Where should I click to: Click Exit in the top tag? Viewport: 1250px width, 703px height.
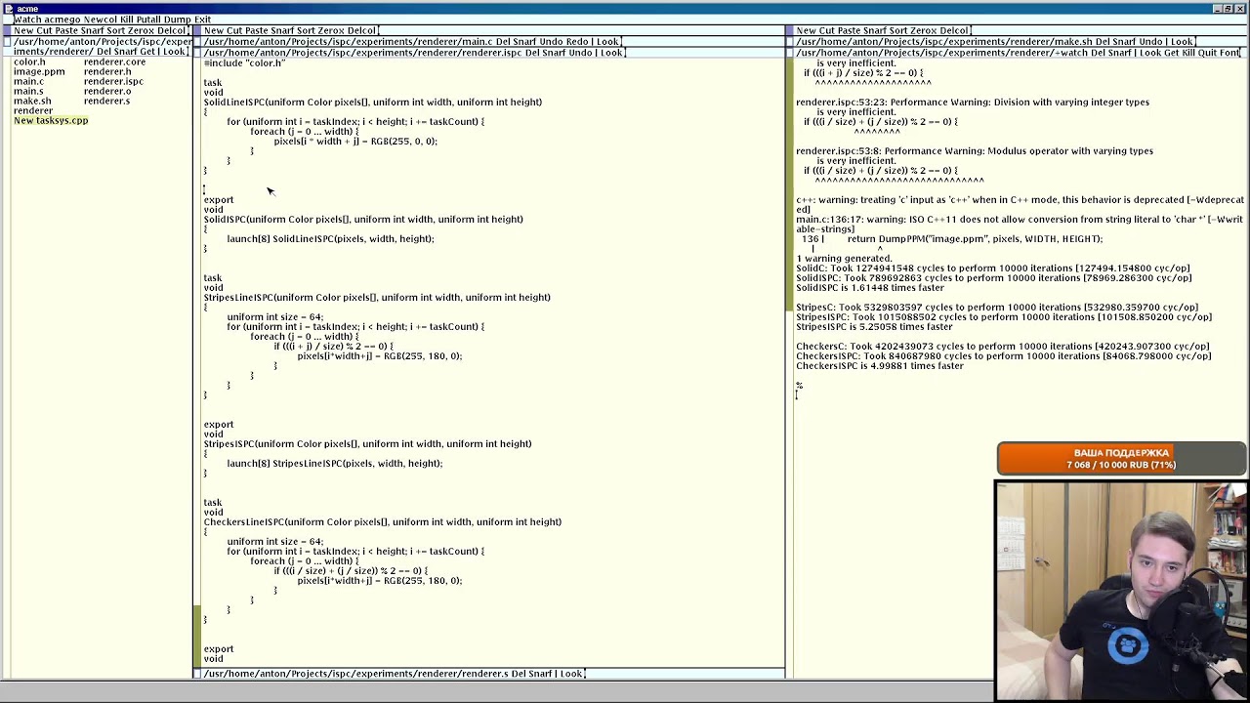click(x=202, y=20)
